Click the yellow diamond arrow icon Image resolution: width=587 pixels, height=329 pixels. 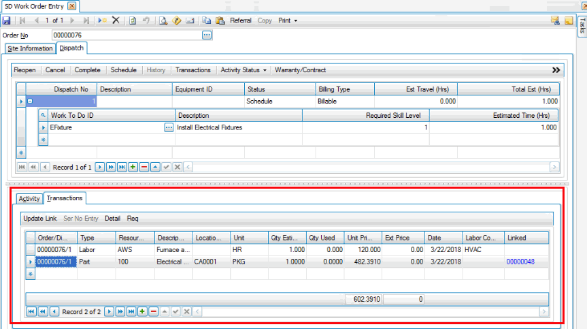(176, 20)
